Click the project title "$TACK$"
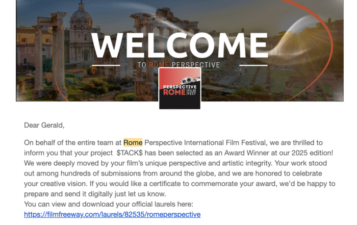 [130, 153]
